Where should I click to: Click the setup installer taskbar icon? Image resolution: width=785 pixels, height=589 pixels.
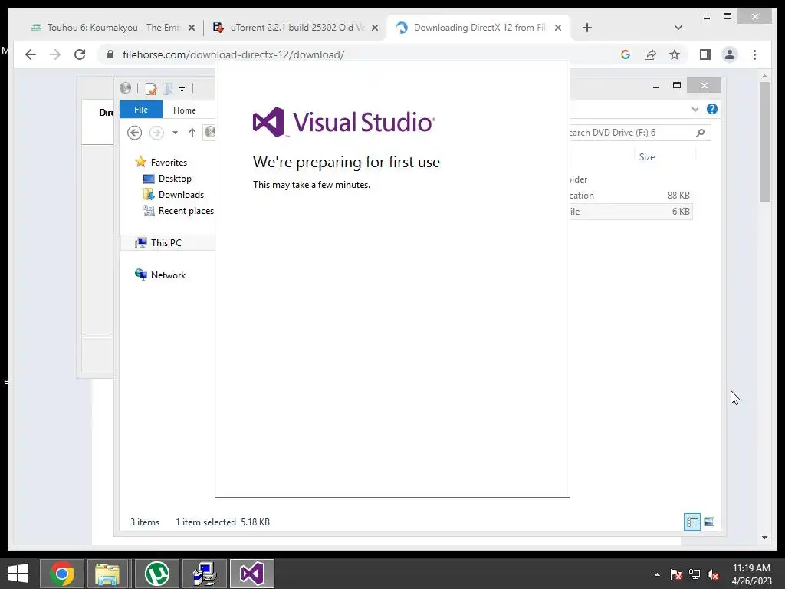point(204,574)
